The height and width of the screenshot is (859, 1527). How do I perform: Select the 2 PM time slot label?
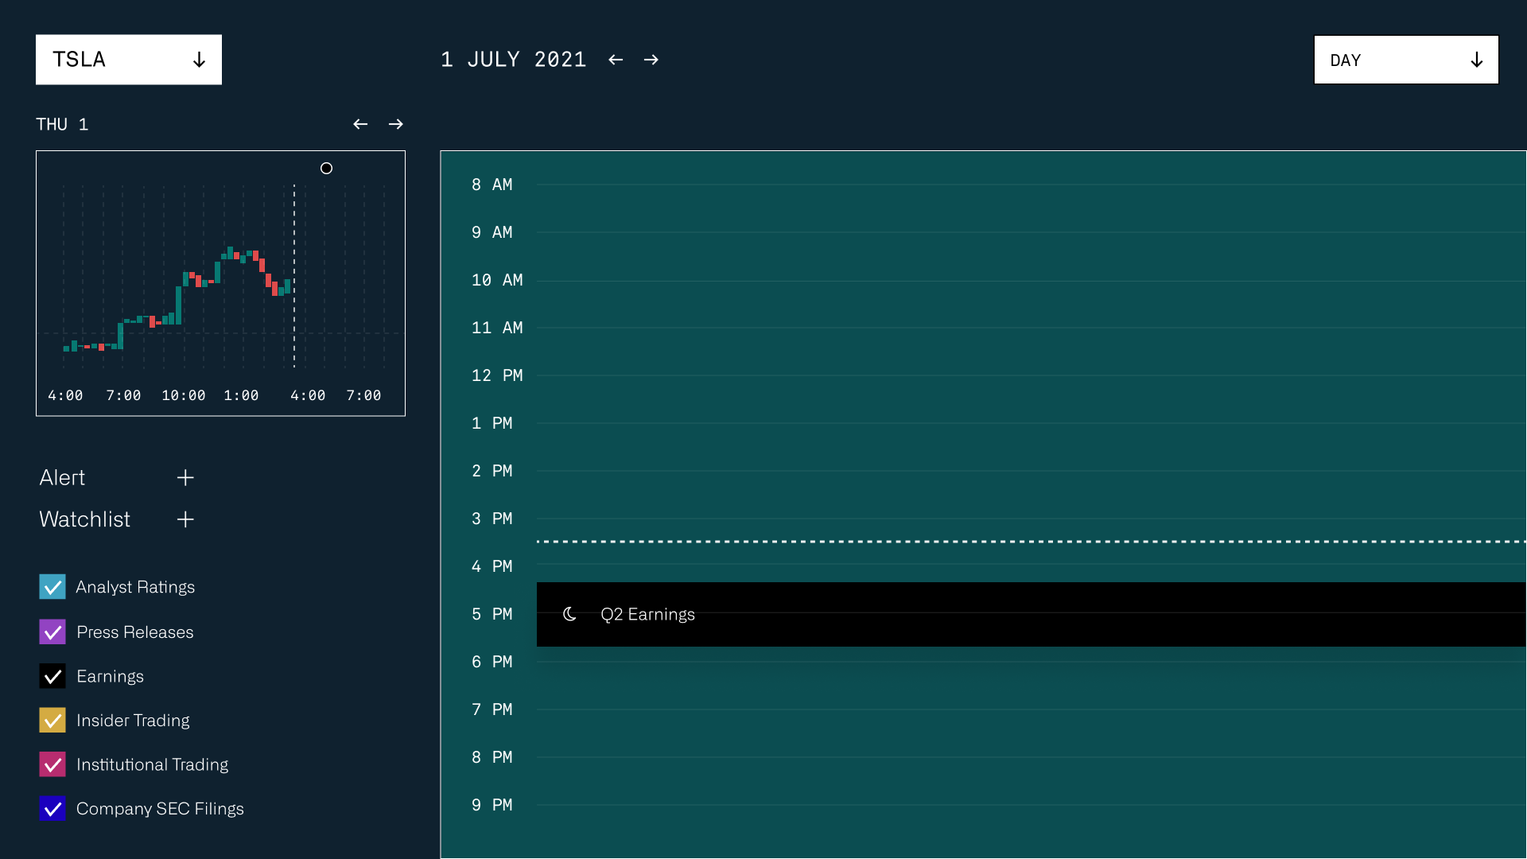click(492, 471)
